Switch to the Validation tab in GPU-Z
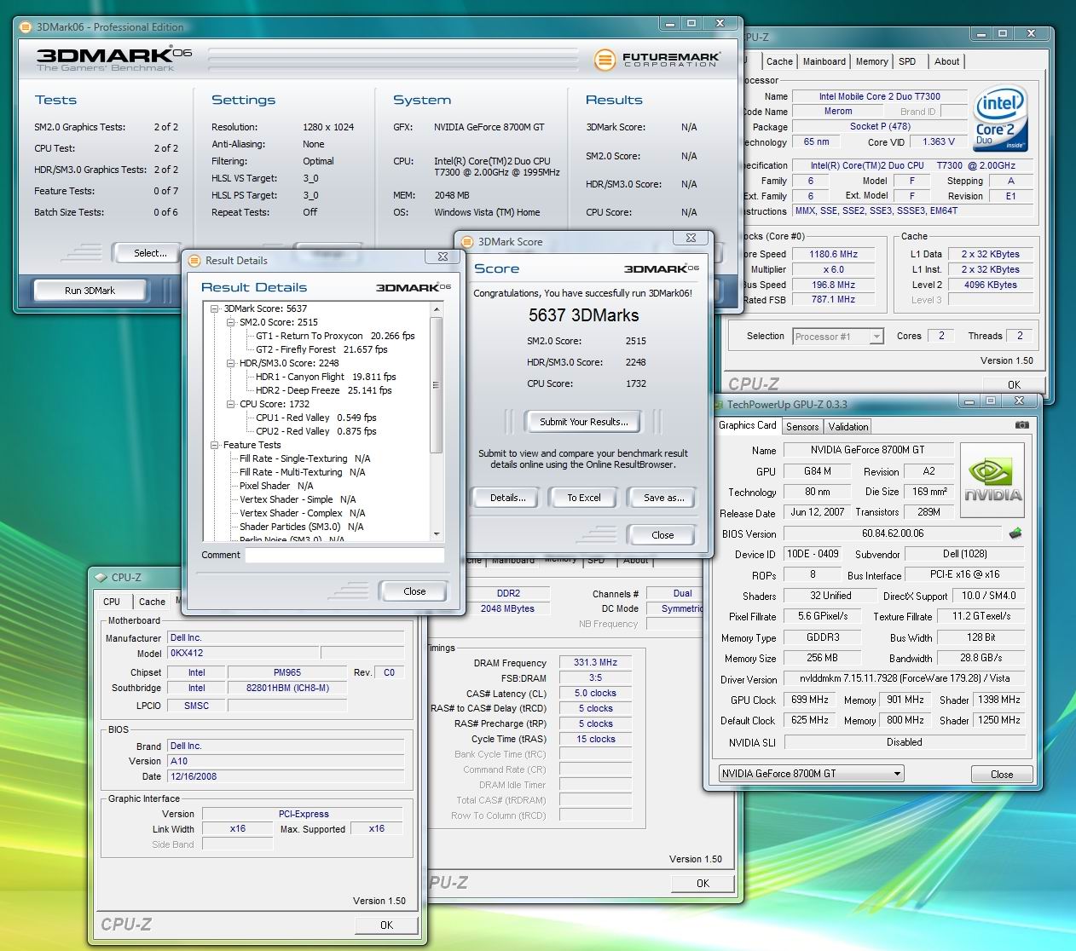The image size is (1076, 951). click(848, 427)
